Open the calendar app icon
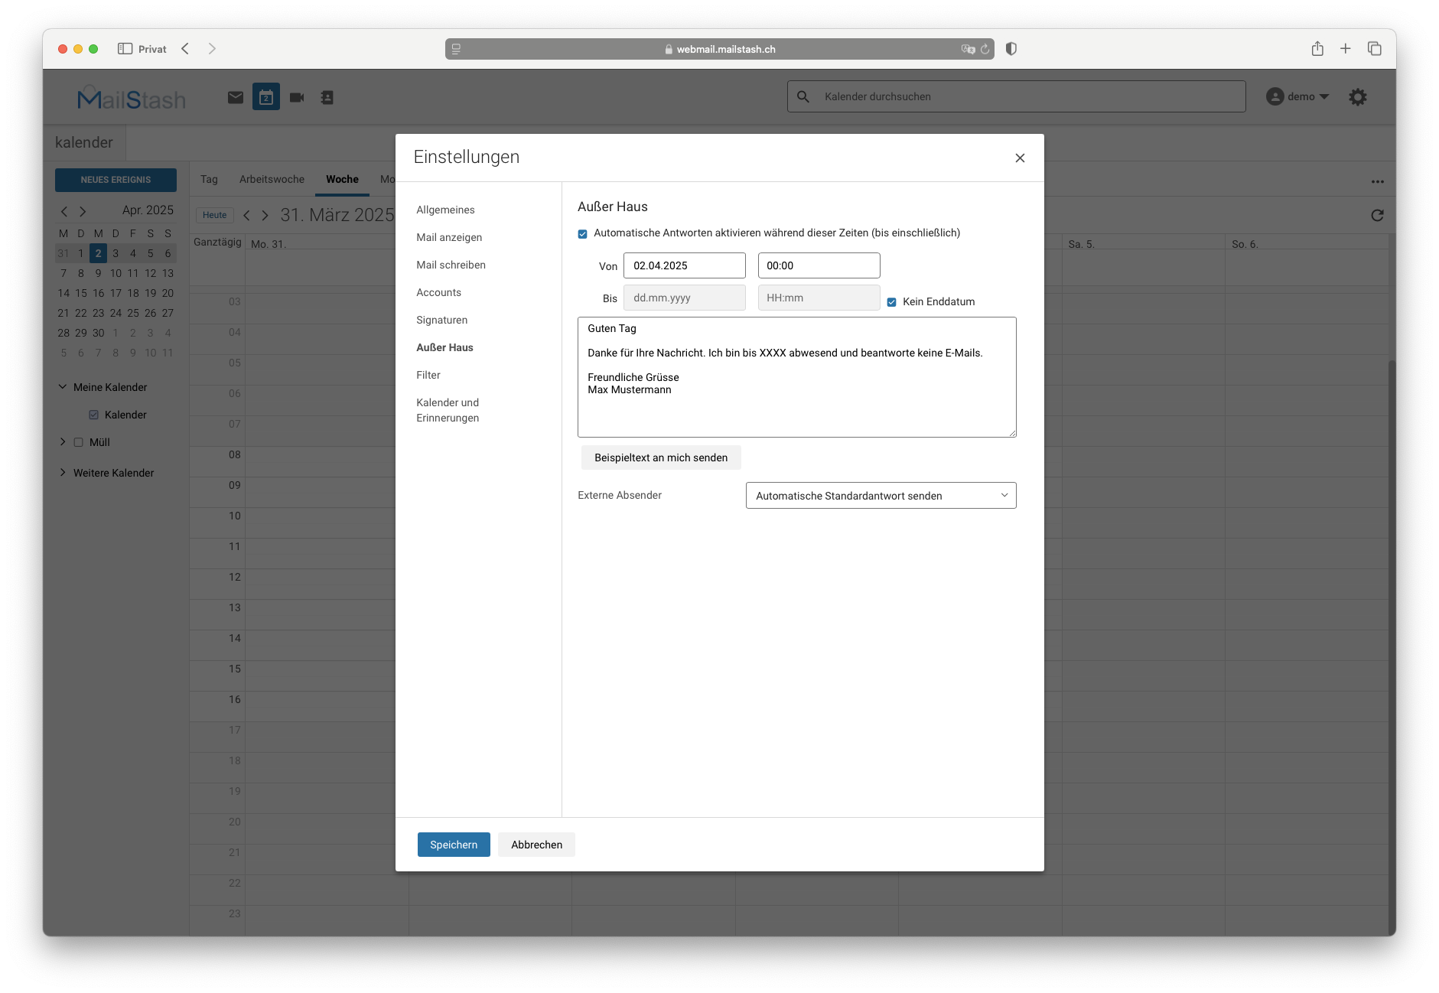Viewport: 1439px width, 993px height. click(x=266, y=97)
